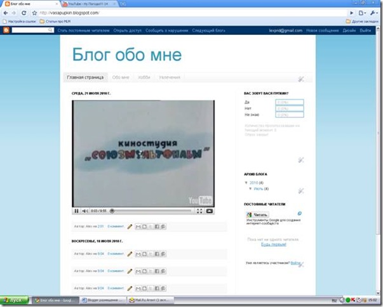The width and height of the screenshot is (383, 307).
Task: Email first 18 July post via Gmail icon
Action: [138, 254]
